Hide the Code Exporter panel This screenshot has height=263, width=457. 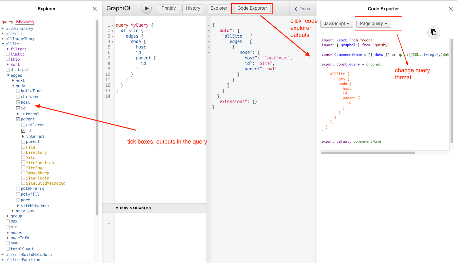450,9
